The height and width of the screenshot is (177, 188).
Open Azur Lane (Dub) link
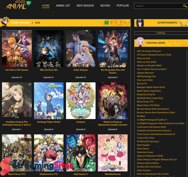(x=145, y=80)
